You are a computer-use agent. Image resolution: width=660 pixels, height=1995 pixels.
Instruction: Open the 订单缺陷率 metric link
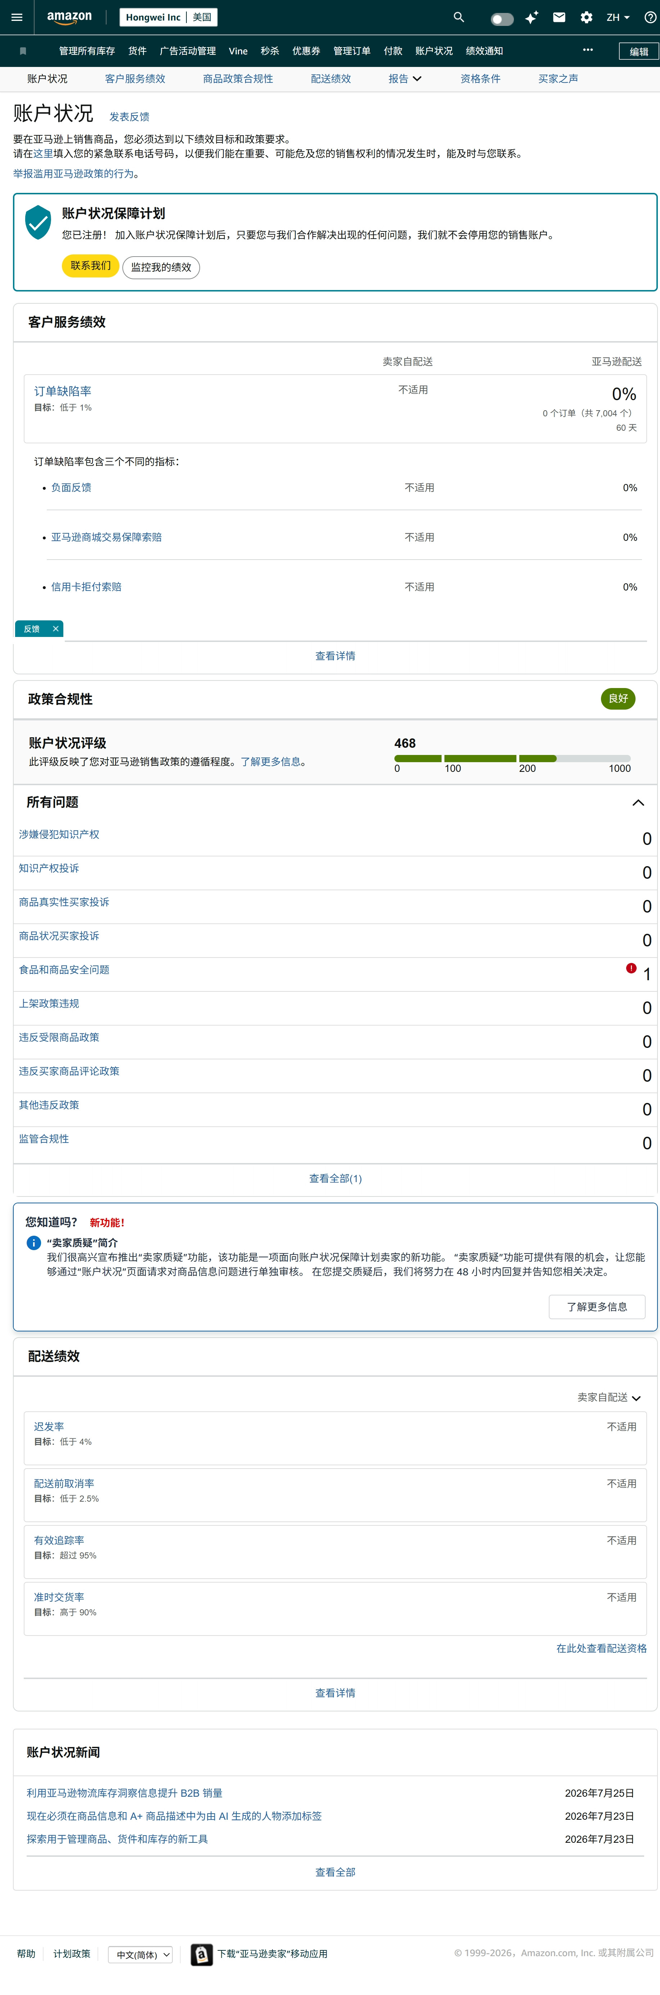pyautogui.click(x=63, y=391)
